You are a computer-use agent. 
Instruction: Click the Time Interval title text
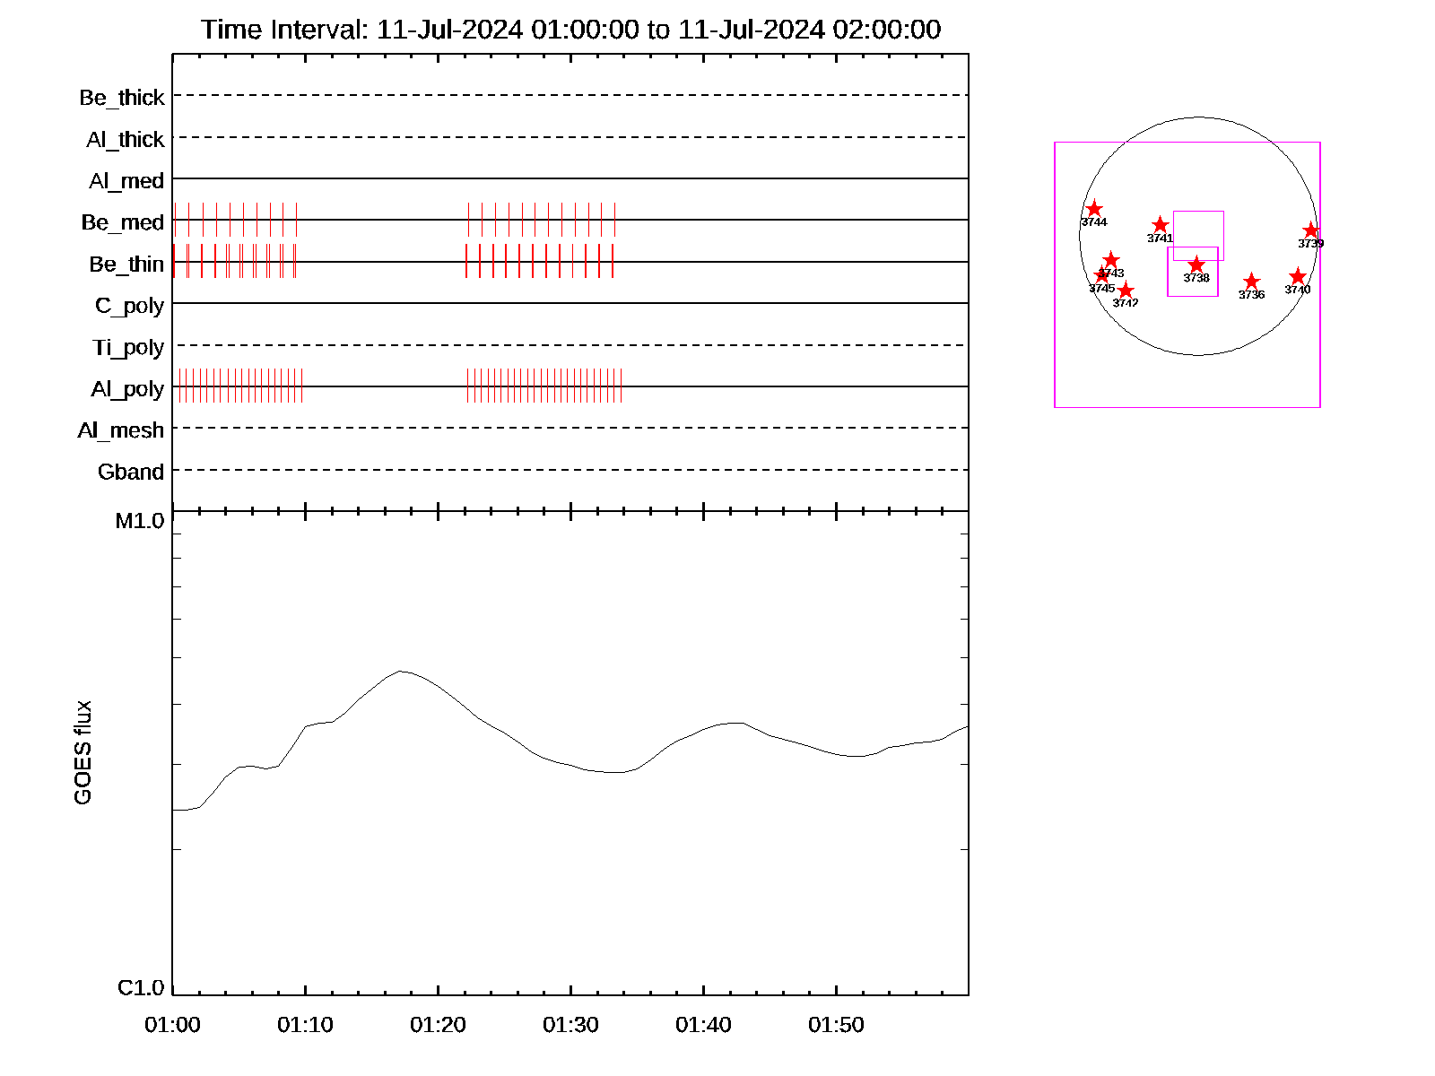[x=570, y=30]
